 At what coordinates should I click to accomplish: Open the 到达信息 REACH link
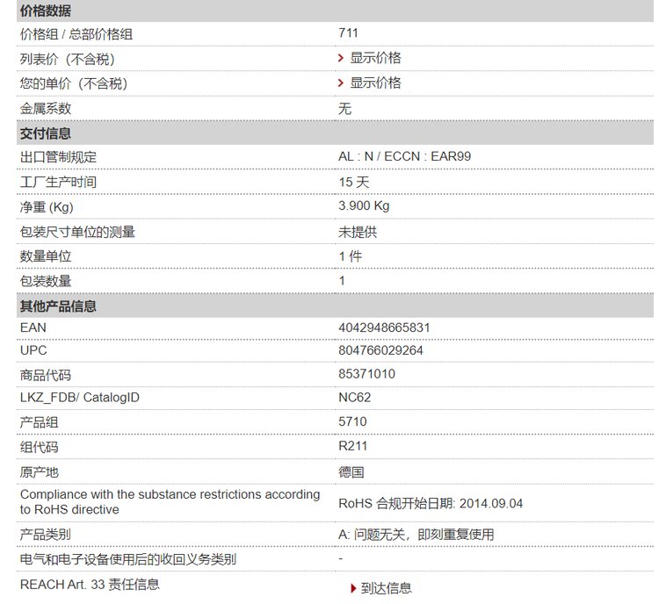(386, 588)
